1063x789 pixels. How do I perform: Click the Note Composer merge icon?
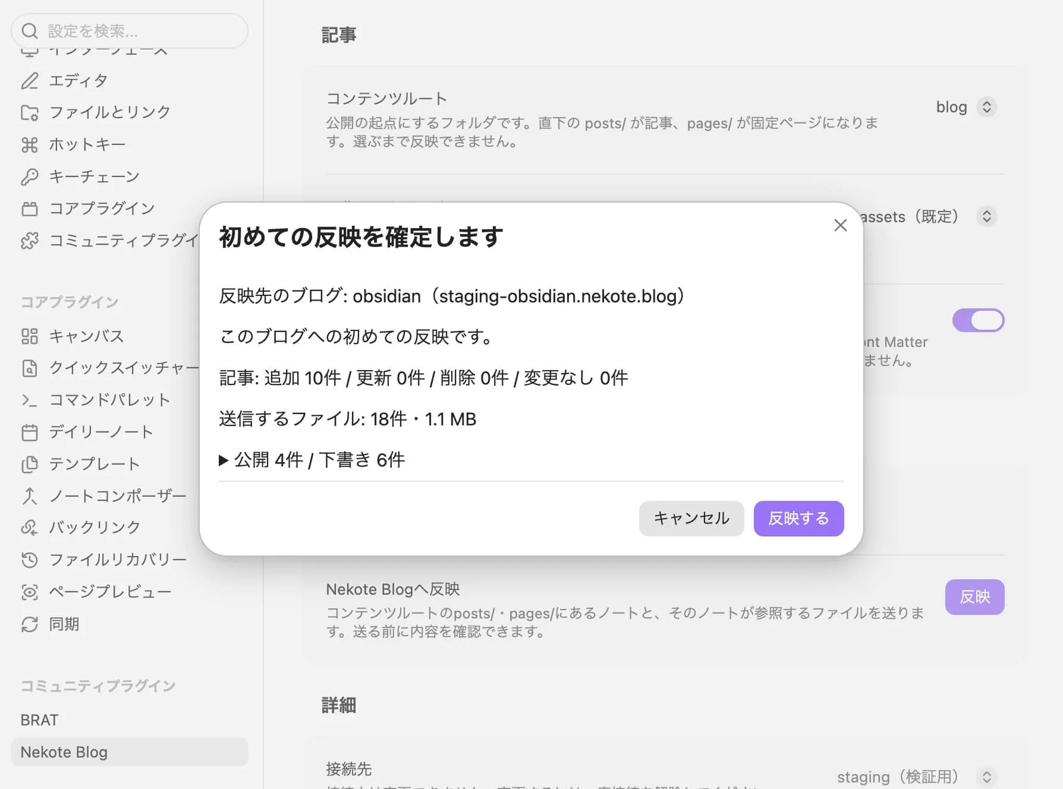30,496
